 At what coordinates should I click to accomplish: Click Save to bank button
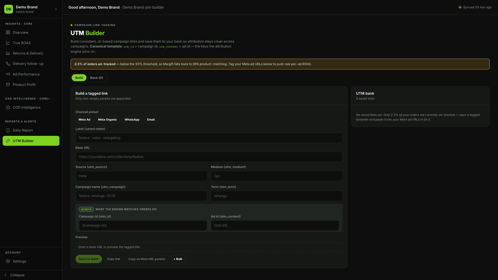[x=89, y=259]
